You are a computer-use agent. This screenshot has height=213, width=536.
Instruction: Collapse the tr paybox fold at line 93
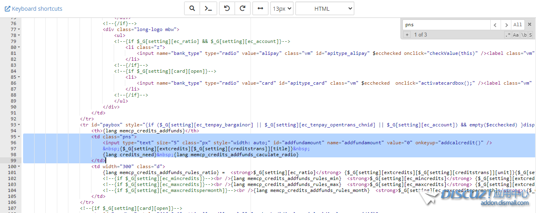(19, 125)
